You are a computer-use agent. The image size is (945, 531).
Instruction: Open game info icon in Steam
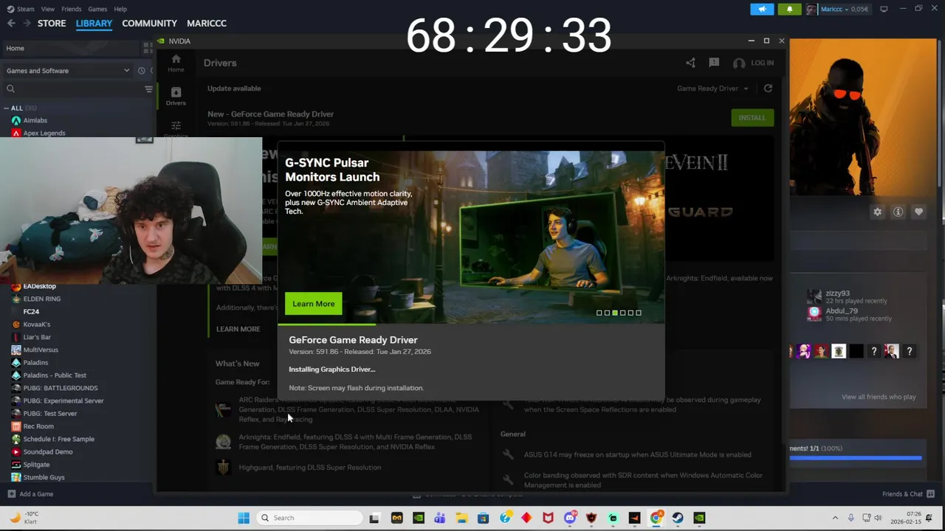click(898, 212)
